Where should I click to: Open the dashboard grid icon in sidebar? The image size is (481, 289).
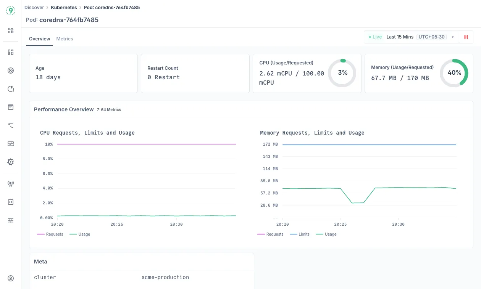11,52
